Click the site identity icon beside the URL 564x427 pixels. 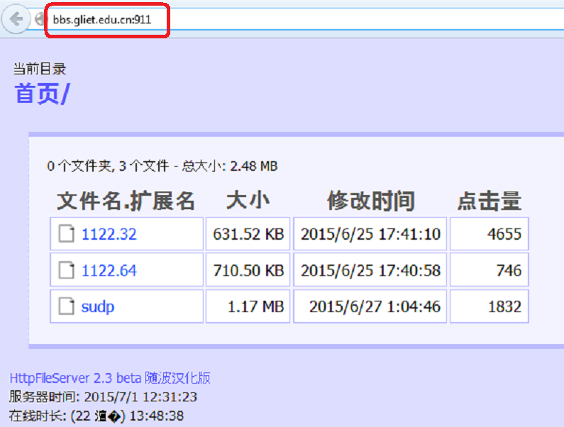coord(40,20)
